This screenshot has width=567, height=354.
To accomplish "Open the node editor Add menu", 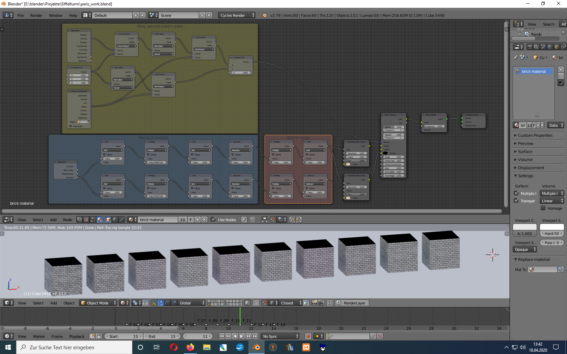I will click(x=53, y=219).
